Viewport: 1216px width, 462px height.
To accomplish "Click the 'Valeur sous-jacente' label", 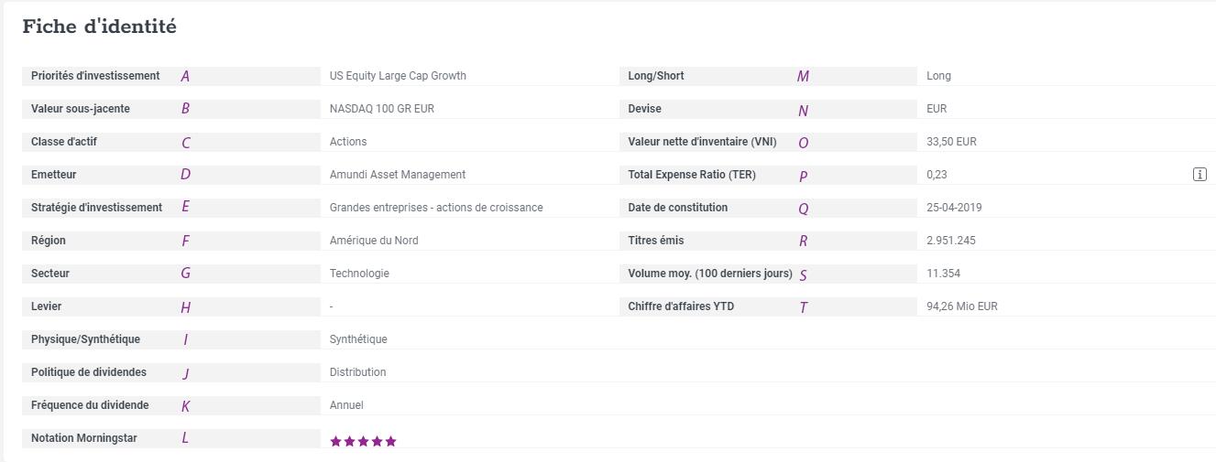I will tap(81, 109).
